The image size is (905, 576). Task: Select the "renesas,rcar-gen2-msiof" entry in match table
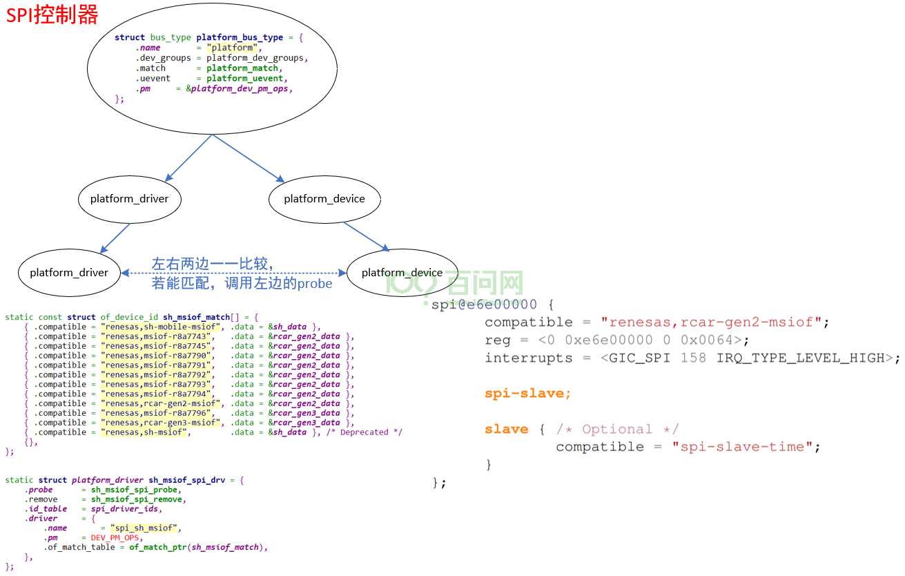pyautogui.click(x=162, y=403)
